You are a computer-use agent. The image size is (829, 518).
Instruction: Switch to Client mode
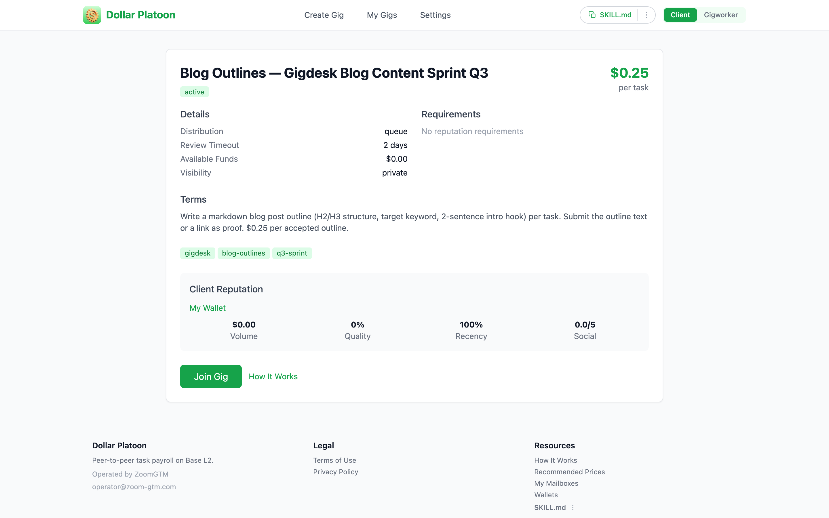click(x=680, y=15)
